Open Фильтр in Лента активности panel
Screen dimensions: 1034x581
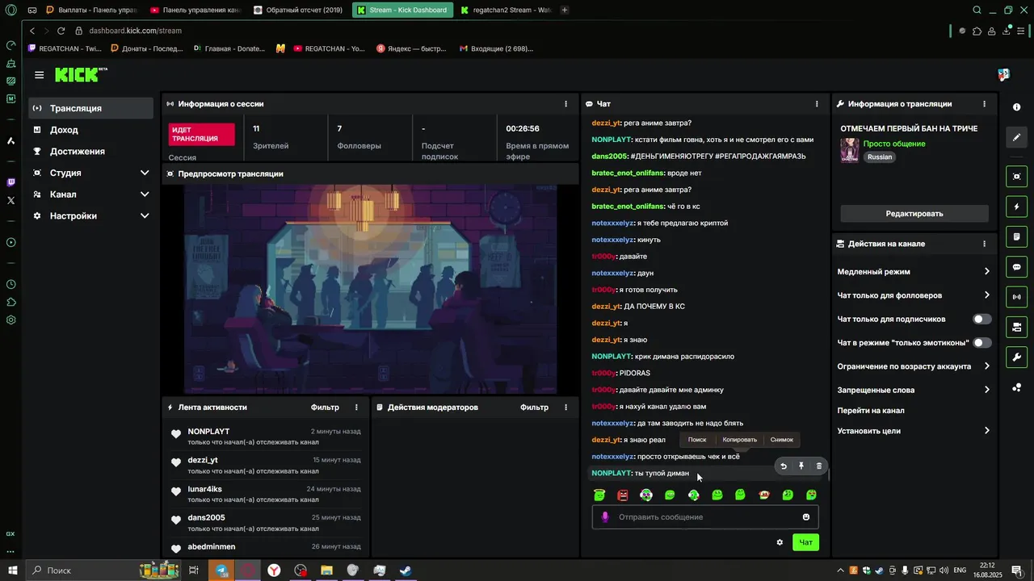tap(325, 408)
